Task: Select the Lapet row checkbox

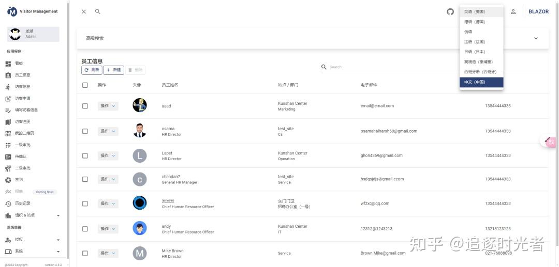Action: point(85,156)
